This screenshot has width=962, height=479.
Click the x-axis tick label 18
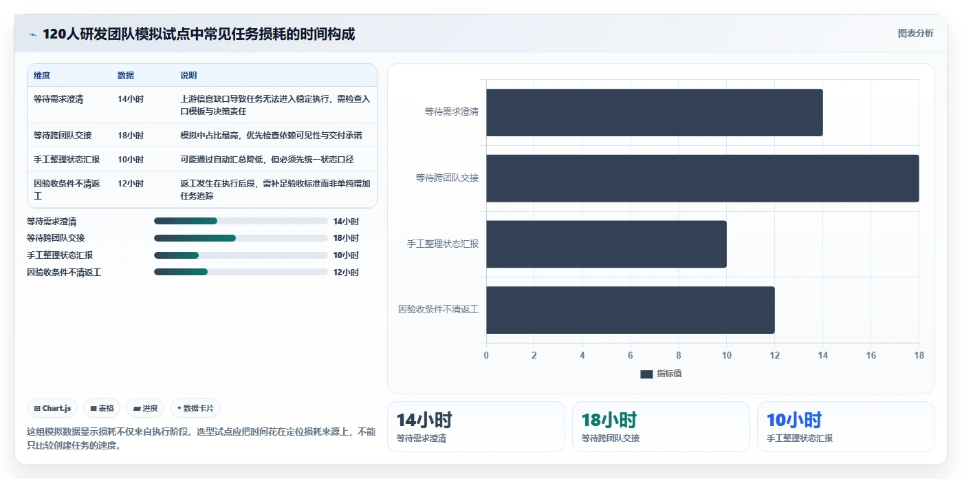919,355
